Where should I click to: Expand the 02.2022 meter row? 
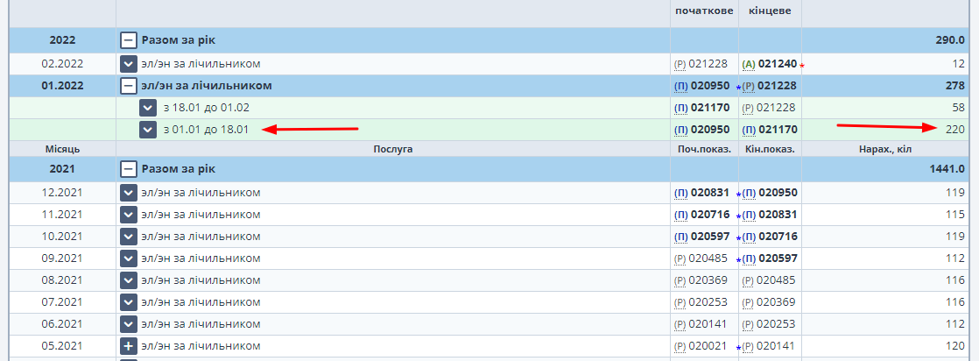coord(129,64)
